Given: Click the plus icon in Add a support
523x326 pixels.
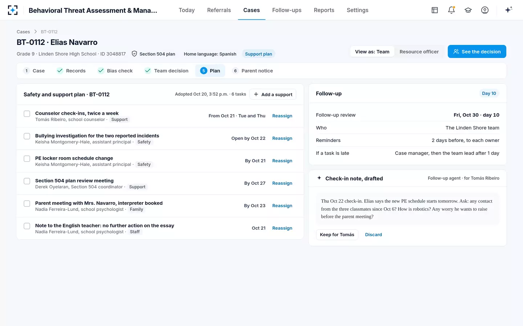Looking at the screenshot, I should pos(256,94).
